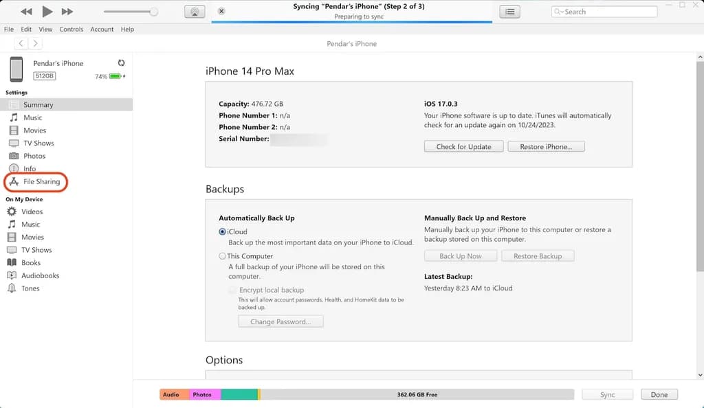Image resolution: width=704 pixels, height=408 pixels.
Task: Enable the Encrypt local backup checkbox
Action: click(233, 290)
